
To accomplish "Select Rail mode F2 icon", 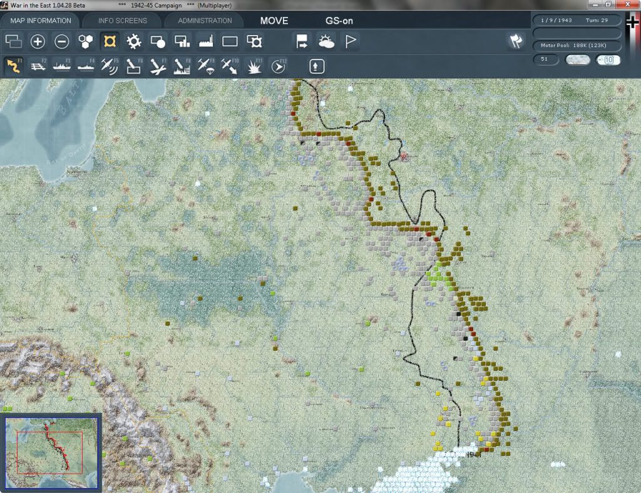I will point(38,66).
